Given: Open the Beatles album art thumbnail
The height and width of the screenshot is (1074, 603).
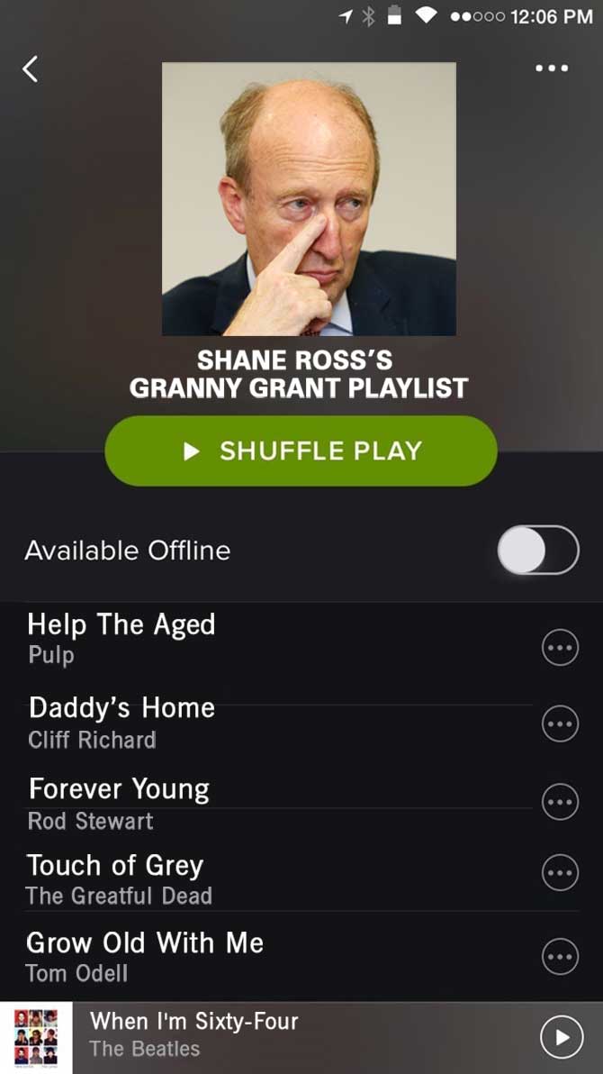Looking at the screenshot, I should 36,1037.
